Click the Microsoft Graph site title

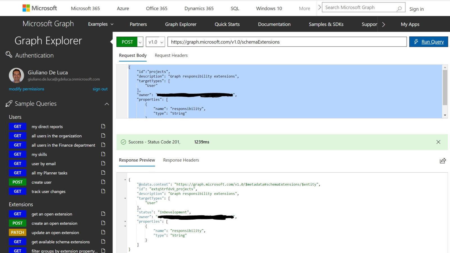coord(48,24)
